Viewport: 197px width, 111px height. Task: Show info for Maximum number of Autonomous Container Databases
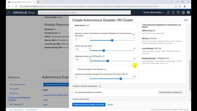pyautogui.click(x=134, y=35)
